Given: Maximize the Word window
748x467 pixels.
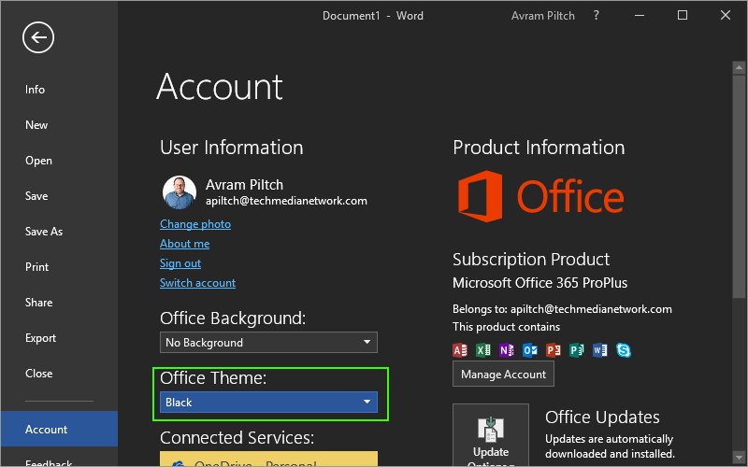Looking at the screenshot, I should point(683,15).
